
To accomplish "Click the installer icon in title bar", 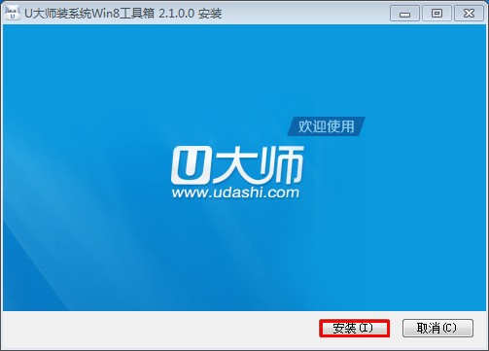I will (x=13, y=13).
